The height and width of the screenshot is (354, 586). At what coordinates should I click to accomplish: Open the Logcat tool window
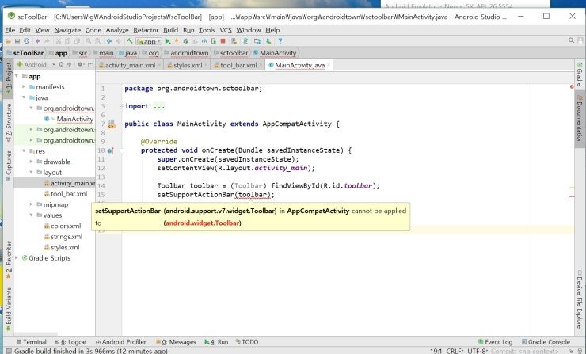click(71, 342)
